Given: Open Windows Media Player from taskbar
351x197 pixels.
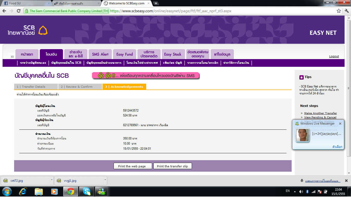Looking at the screenshot, I should (54, 191).
